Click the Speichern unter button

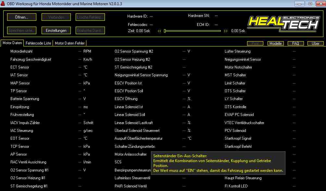[21, 31]
